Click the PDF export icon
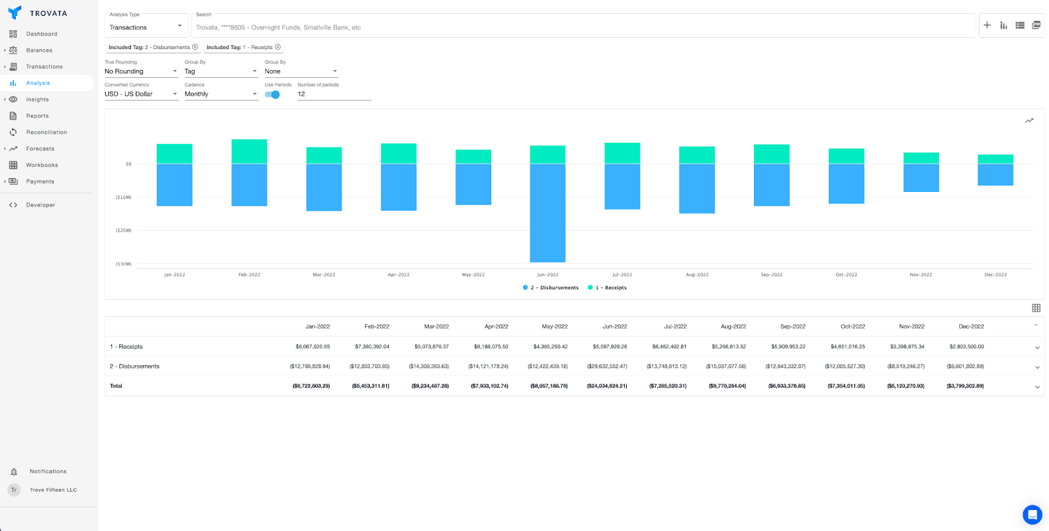 click(x=1036, y=25)
